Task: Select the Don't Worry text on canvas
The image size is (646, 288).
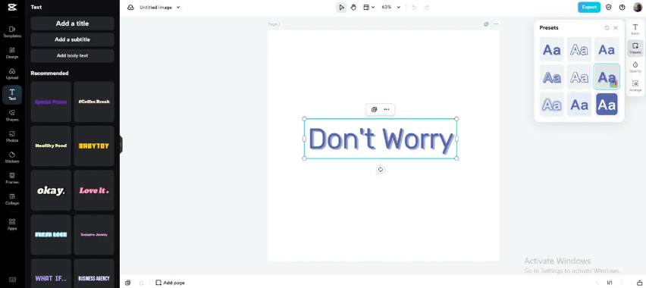Action: tap(381, 139)
